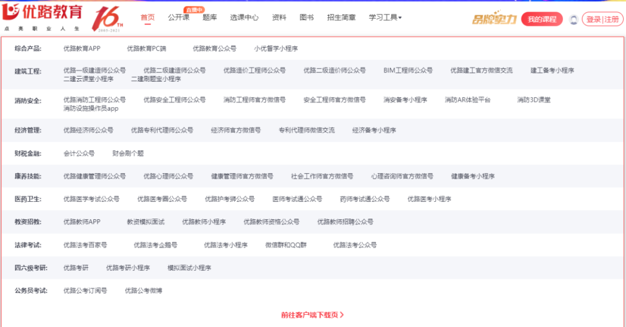Select the 优路经济师公众号 link

click(x=88, y=130)
